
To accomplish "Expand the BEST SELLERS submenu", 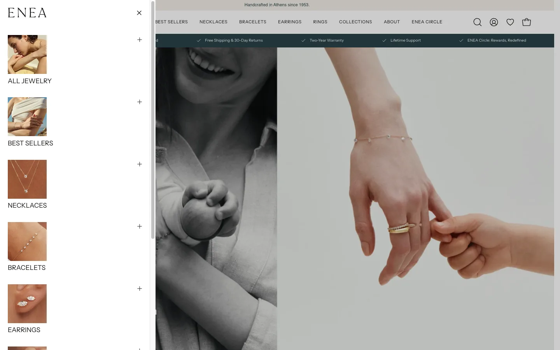I will (140, 102).
